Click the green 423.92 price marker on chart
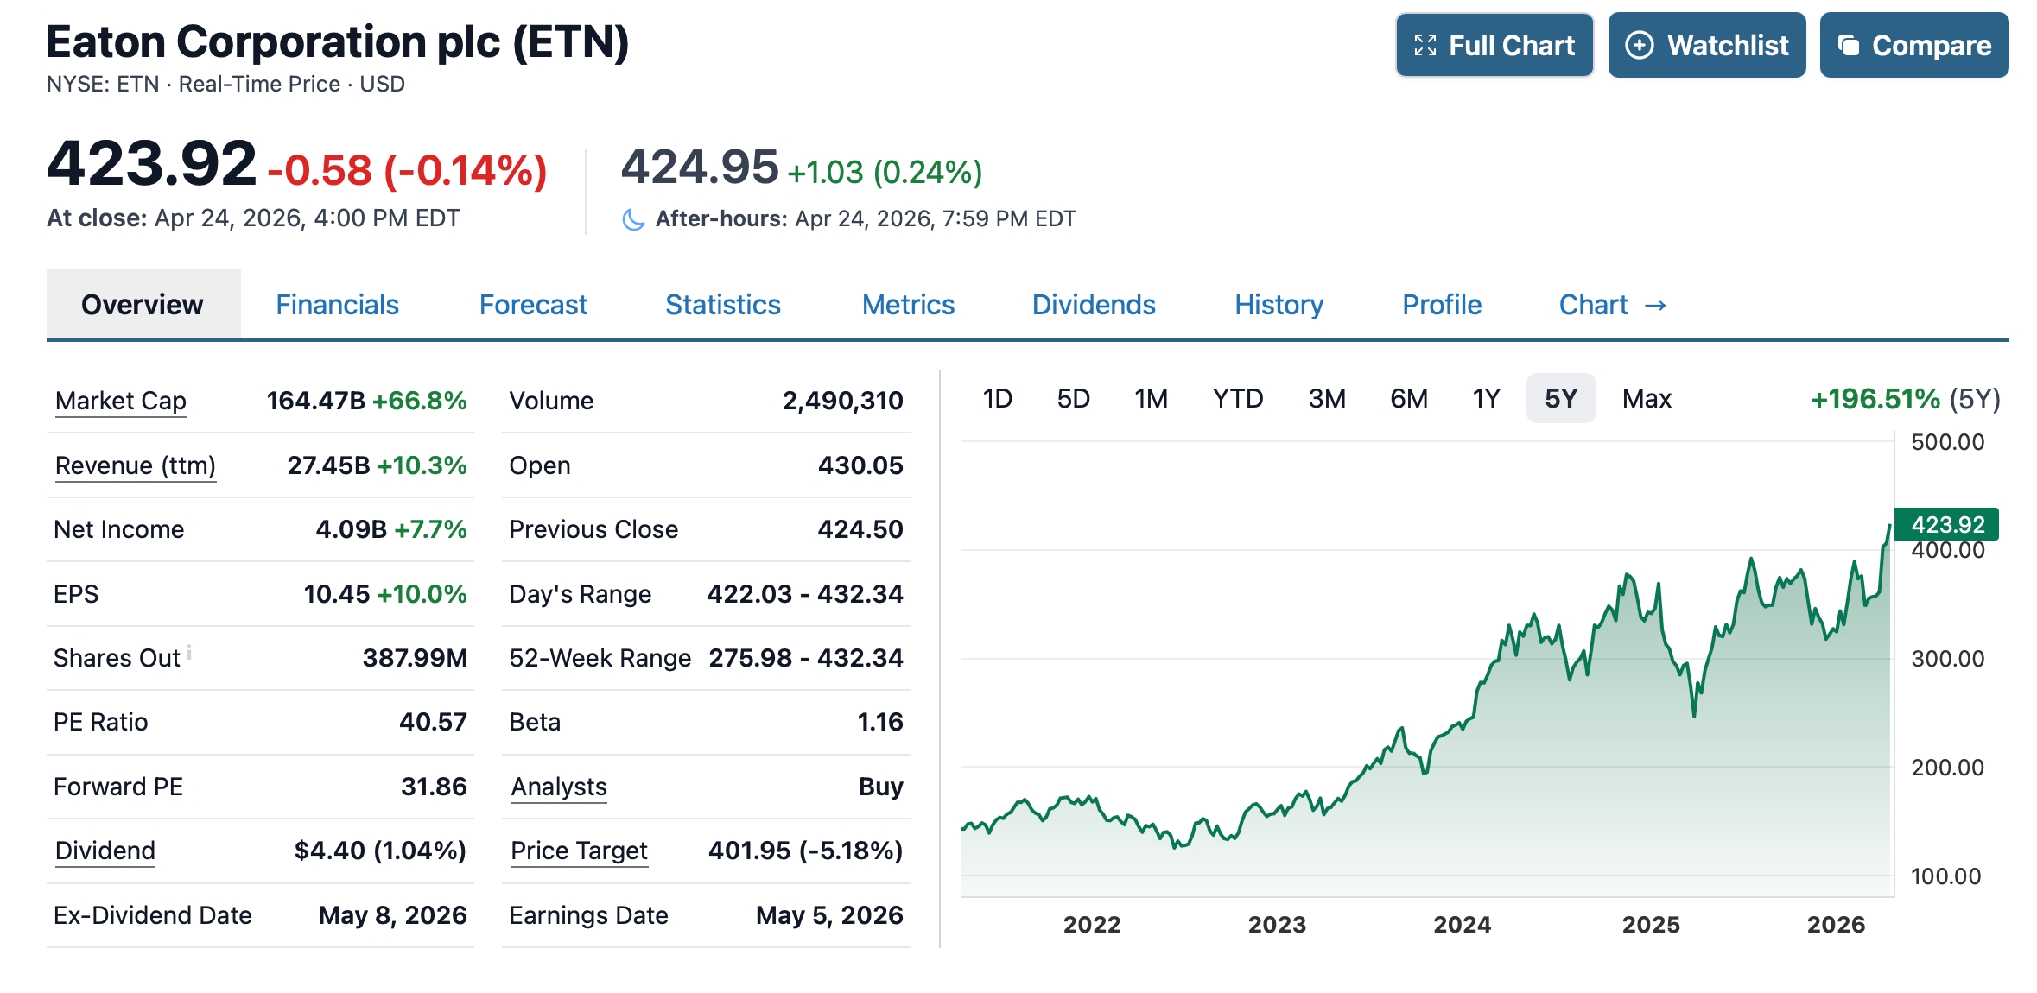This screenshot has height=993, width=2037. pos(1946,524)
